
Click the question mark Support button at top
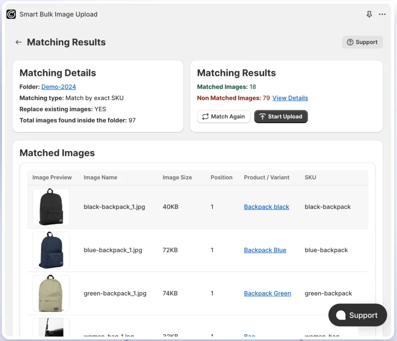click(362, 42)
